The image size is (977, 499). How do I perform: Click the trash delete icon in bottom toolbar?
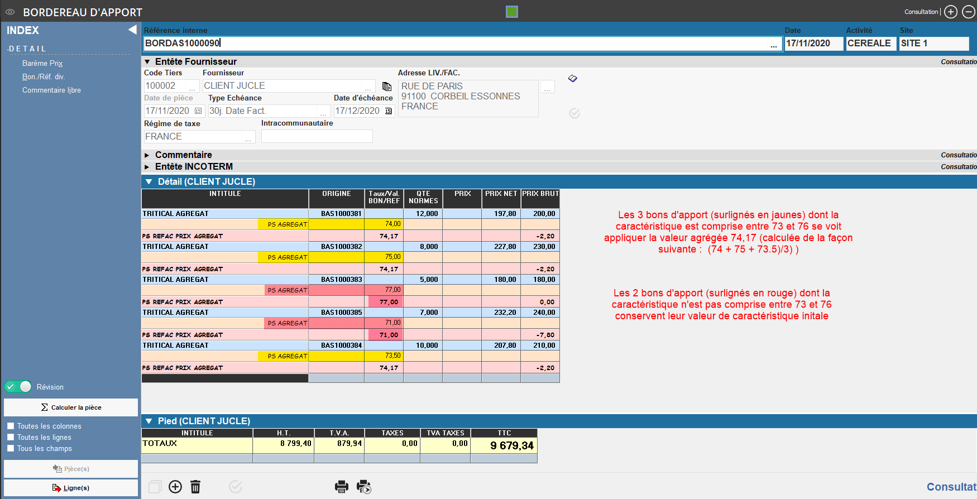click(x=195, y=487)
